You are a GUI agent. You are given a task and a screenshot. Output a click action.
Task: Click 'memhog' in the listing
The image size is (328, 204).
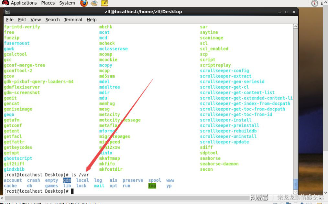(x=107, y=104)
